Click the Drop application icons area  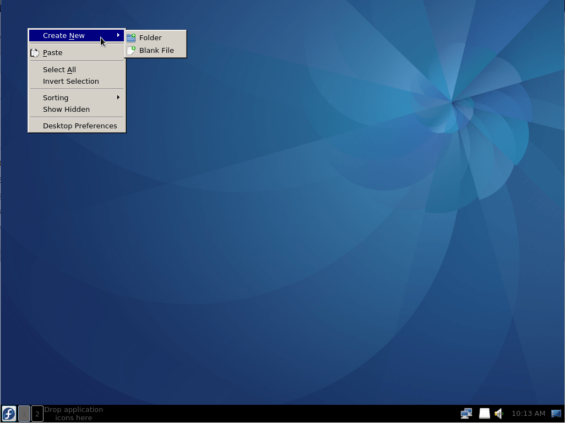pyautogui.click(x=73, y=413)
